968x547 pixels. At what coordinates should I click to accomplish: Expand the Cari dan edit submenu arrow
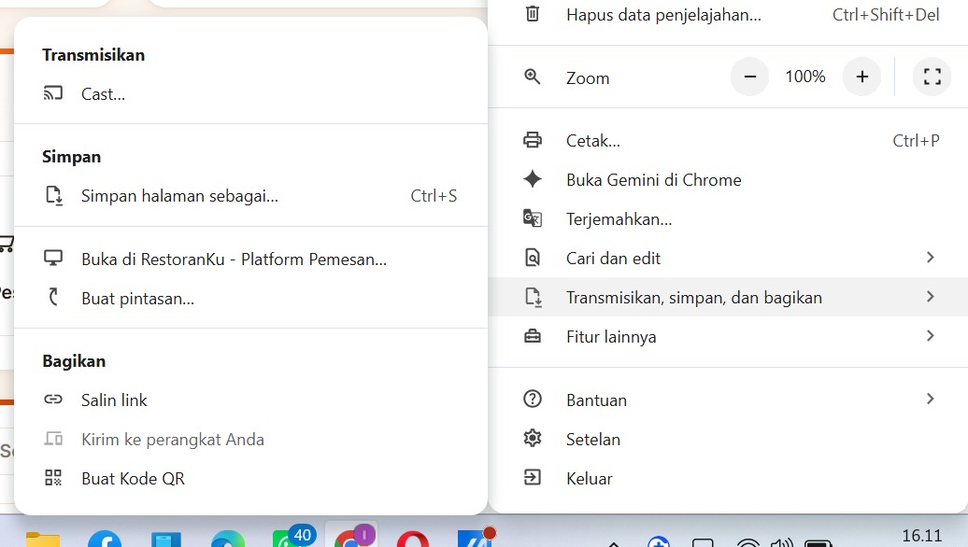(x=930, y=257)
